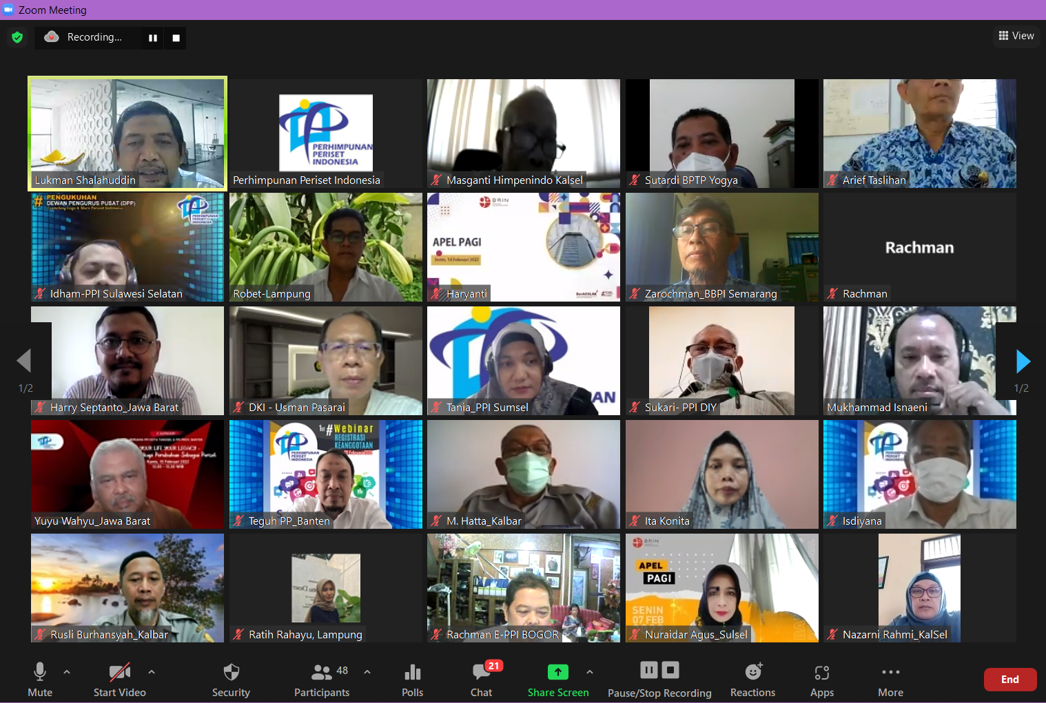
Task: Select DKI - Usman Pasarai's video tile
Action: [x=326, y=361]
